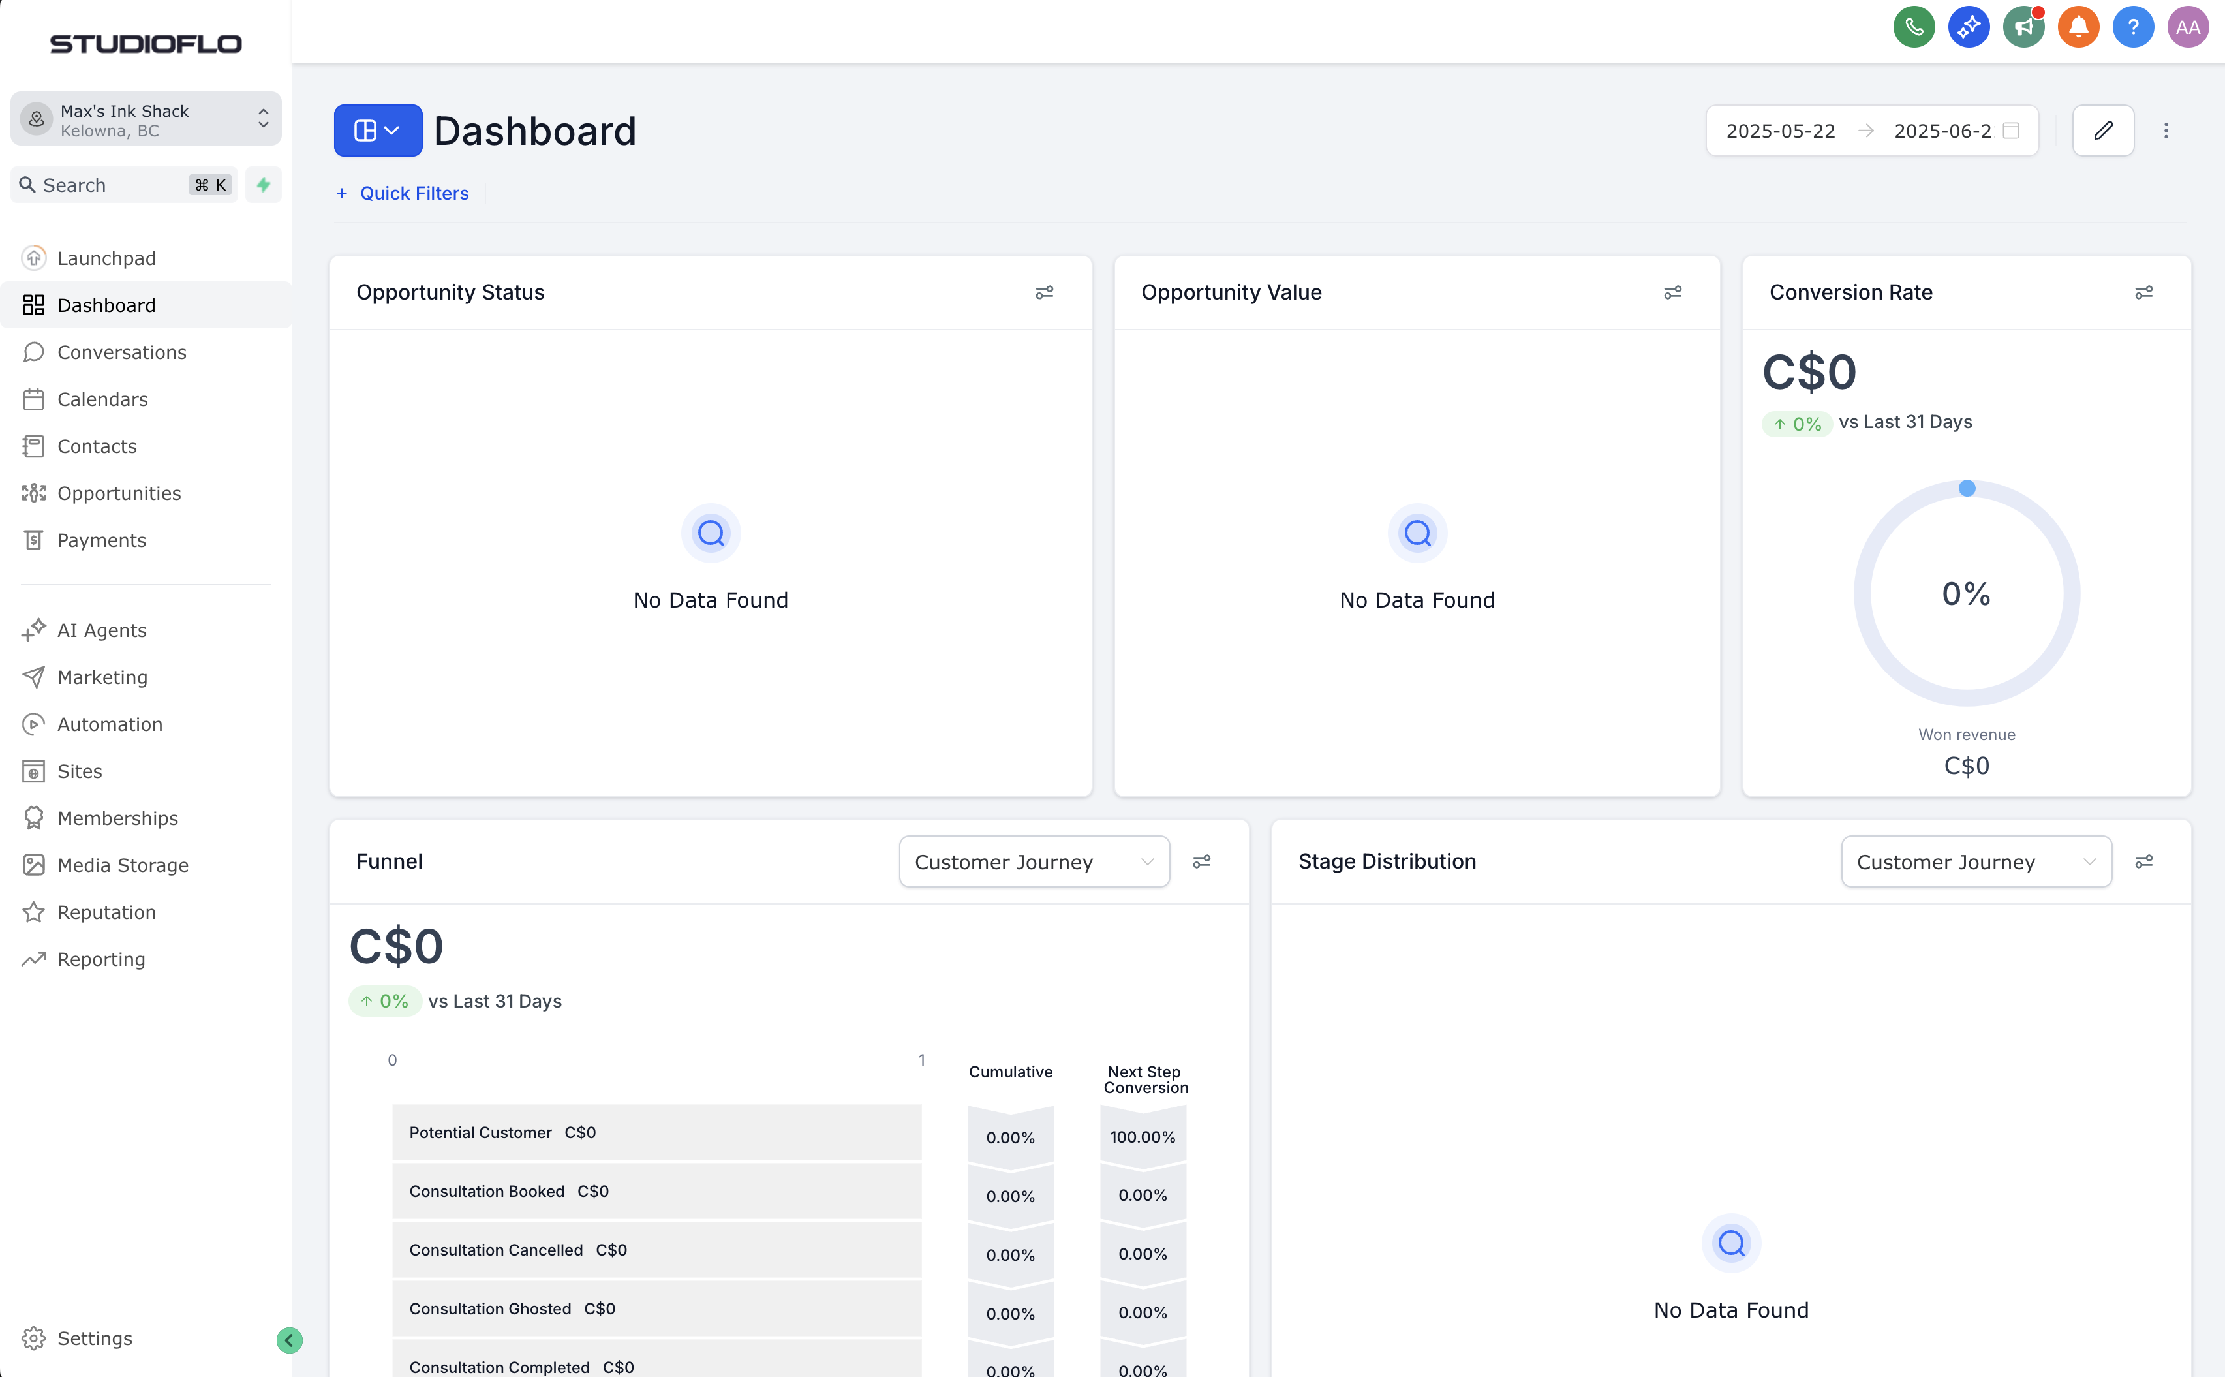This screenshot has width=2225, height=1377.
Task: Open the Automation sidebar item
Action: pos(109,724)
